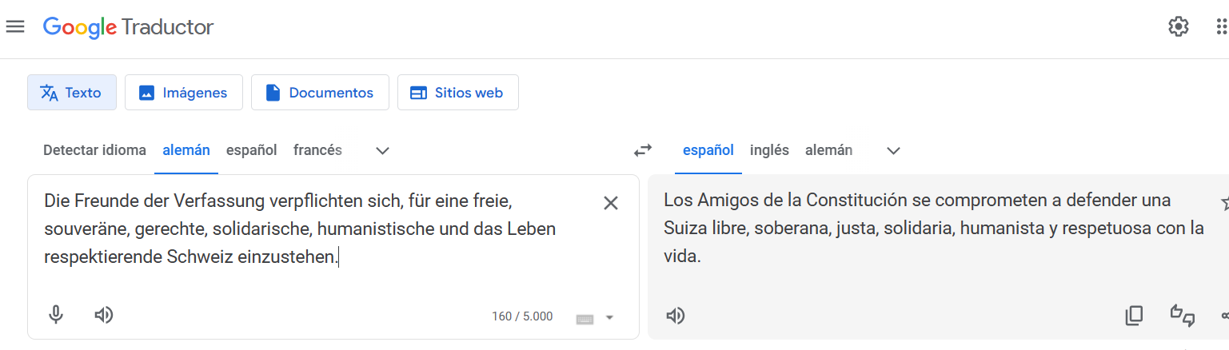Toggle the on-screen keyboard icon

pos(585,318)
